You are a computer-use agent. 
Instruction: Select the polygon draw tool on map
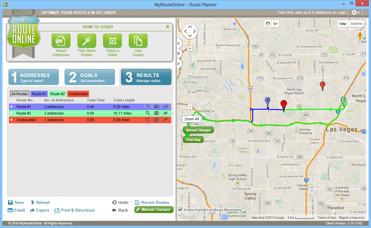(x=275, y=24)
